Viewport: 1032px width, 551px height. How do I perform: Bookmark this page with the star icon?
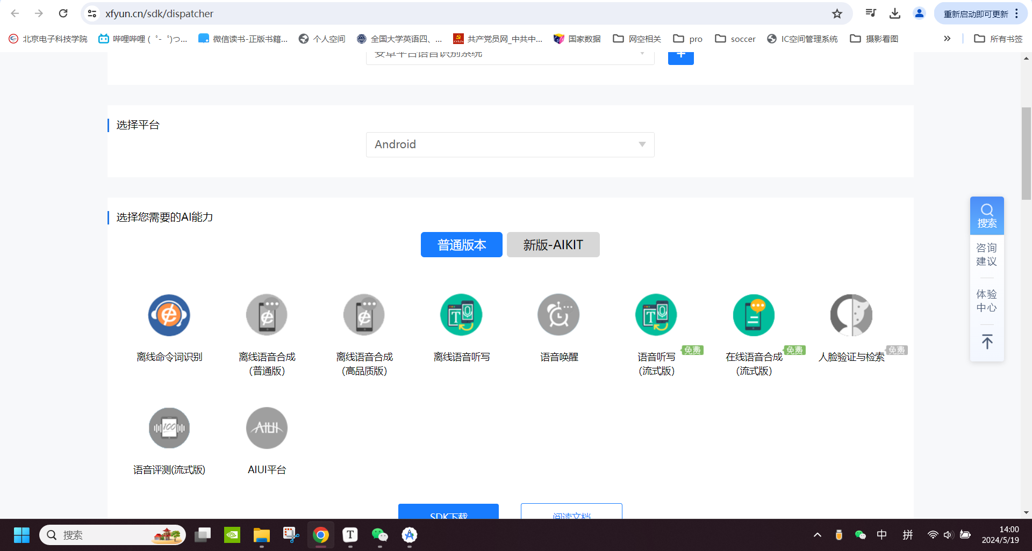click(837, 13)
